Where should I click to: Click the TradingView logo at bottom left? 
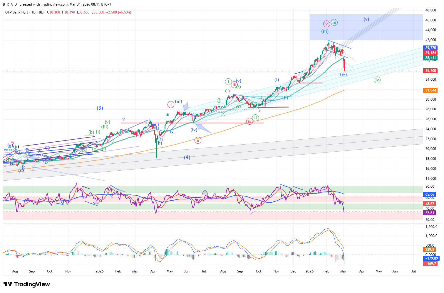pyautogui.click(x=27, y=284)
